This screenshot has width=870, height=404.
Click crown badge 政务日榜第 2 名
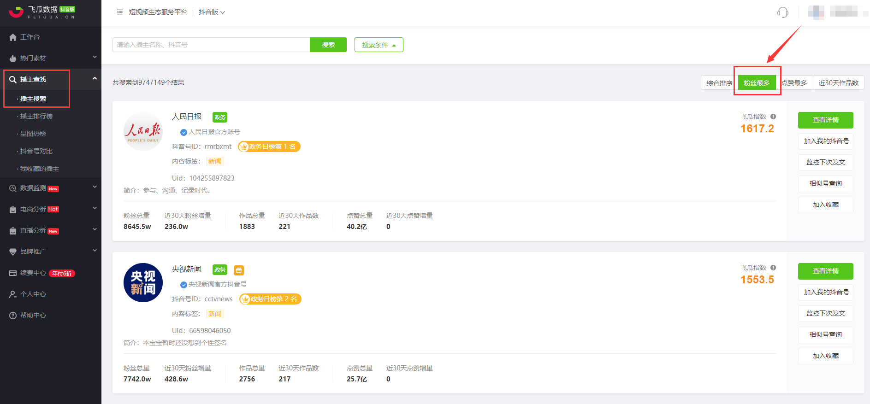(270, 299)
